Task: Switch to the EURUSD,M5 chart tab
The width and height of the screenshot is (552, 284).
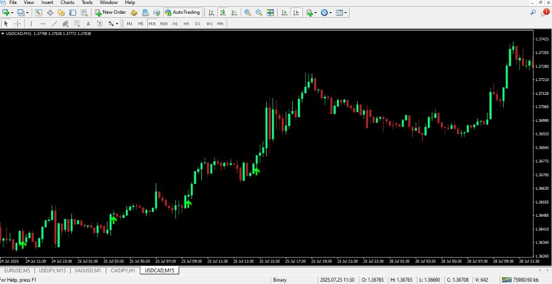Action: [17, 271]
